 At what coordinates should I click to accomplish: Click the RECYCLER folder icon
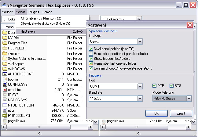[5, 48]
